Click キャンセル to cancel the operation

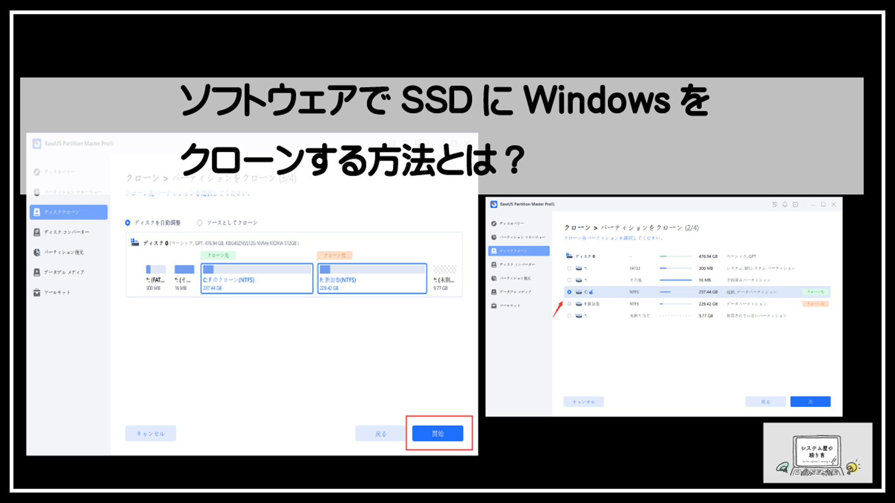[x=150, y=434]
